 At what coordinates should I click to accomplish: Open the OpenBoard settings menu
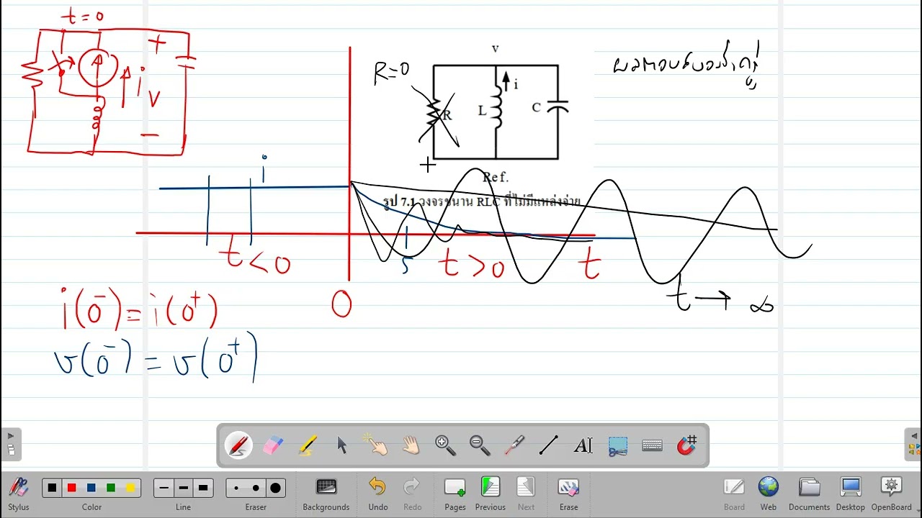pyautogui.click(x=892, y=494)
